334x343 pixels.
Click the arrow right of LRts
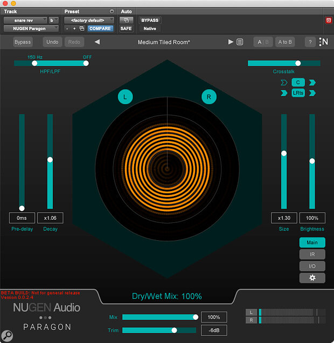click(312, 93)
